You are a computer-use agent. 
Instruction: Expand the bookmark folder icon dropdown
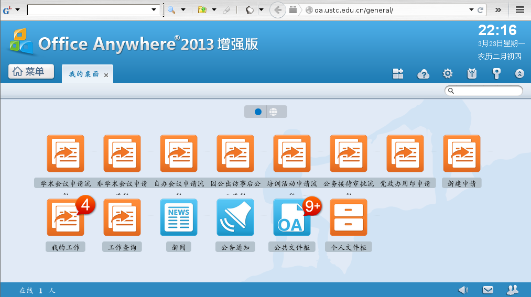pos(214,10)
